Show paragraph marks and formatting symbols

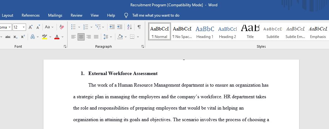(139, 27)
